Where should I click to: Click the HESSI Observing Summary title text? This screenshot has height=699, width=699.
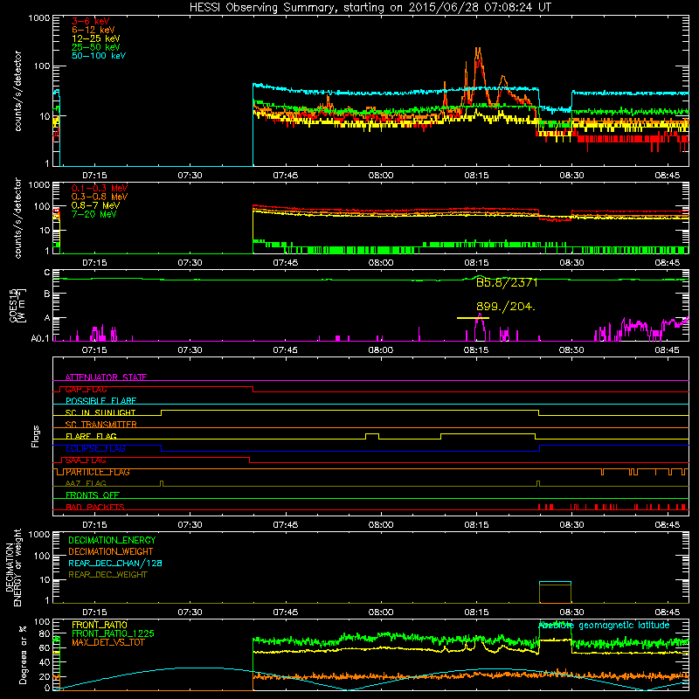(370, 7)
